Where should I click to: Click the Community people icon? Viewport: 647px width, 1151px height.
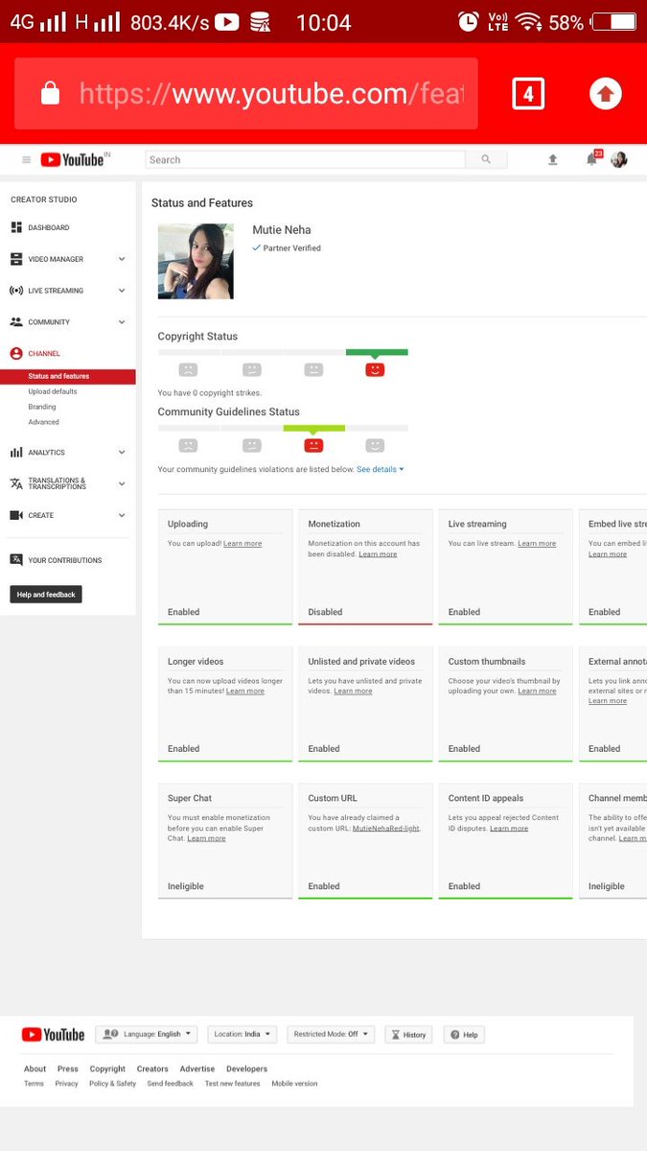click(16, 322)
